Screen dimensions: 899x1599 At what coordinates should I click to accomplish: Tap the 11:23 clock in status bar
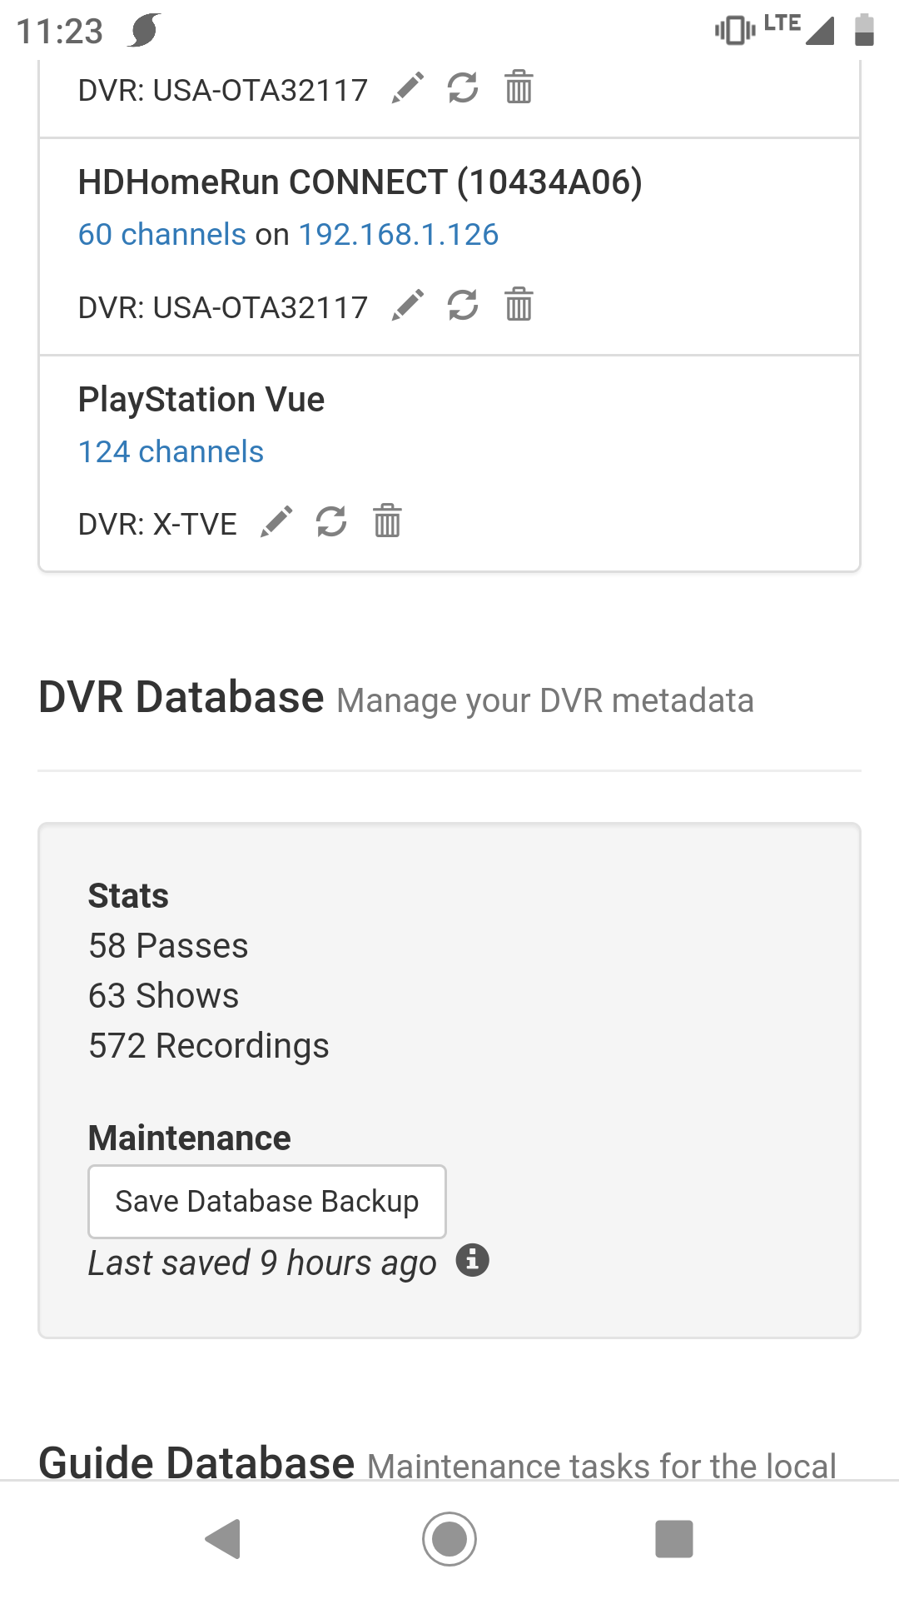60,32
